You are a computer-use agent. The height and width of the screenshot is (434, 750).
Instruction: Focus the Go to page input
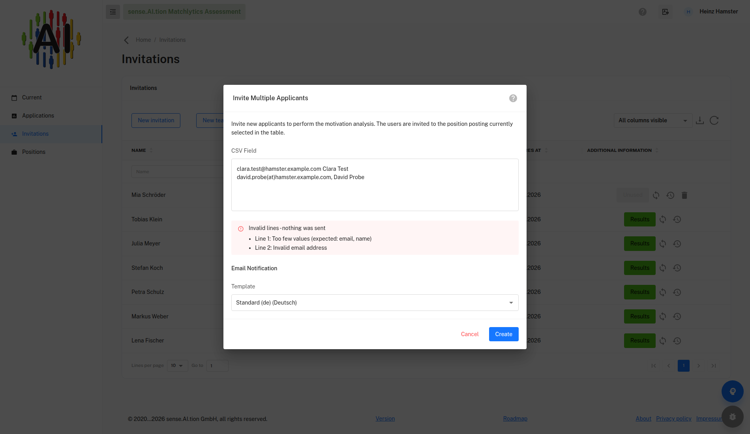[217, 366]
